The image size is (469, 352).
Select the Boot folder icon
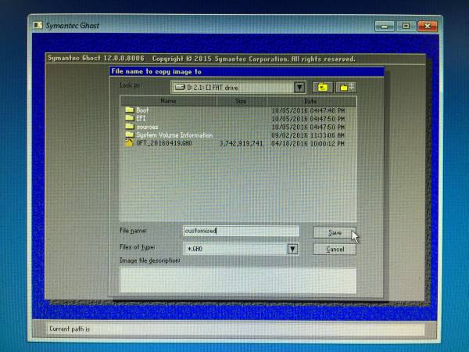coord(130,110)
